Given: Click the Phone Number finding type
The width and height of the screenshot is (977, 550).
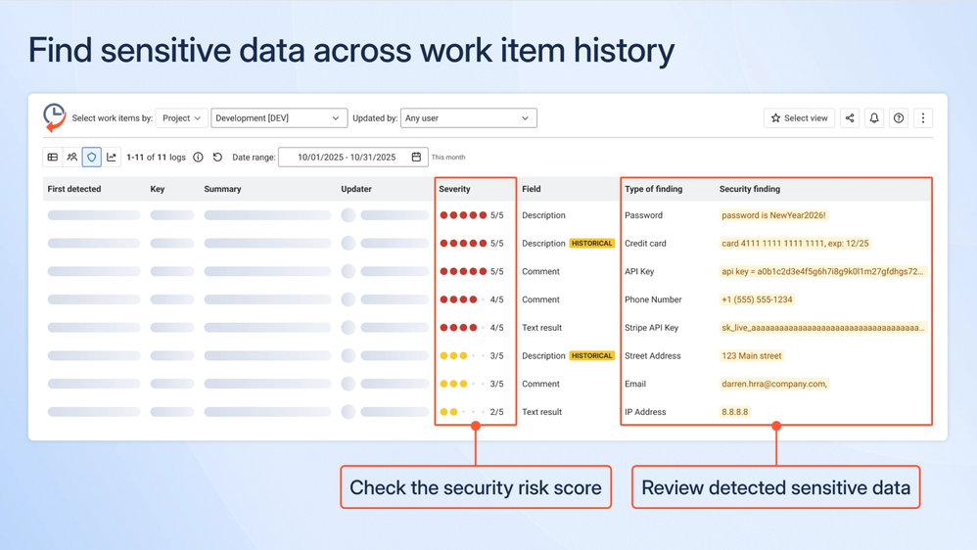Looking at the screenshot, I should tap(653, 299).
